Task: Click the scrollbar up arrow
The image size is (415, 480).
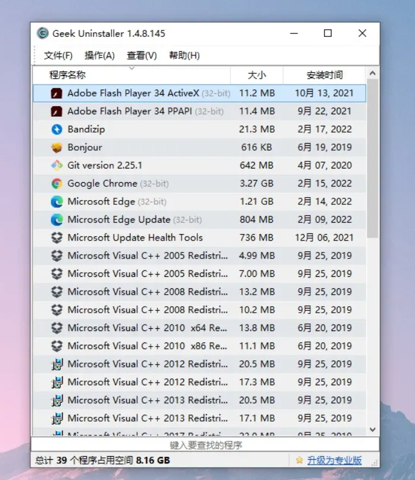Action: click(373, 73)
